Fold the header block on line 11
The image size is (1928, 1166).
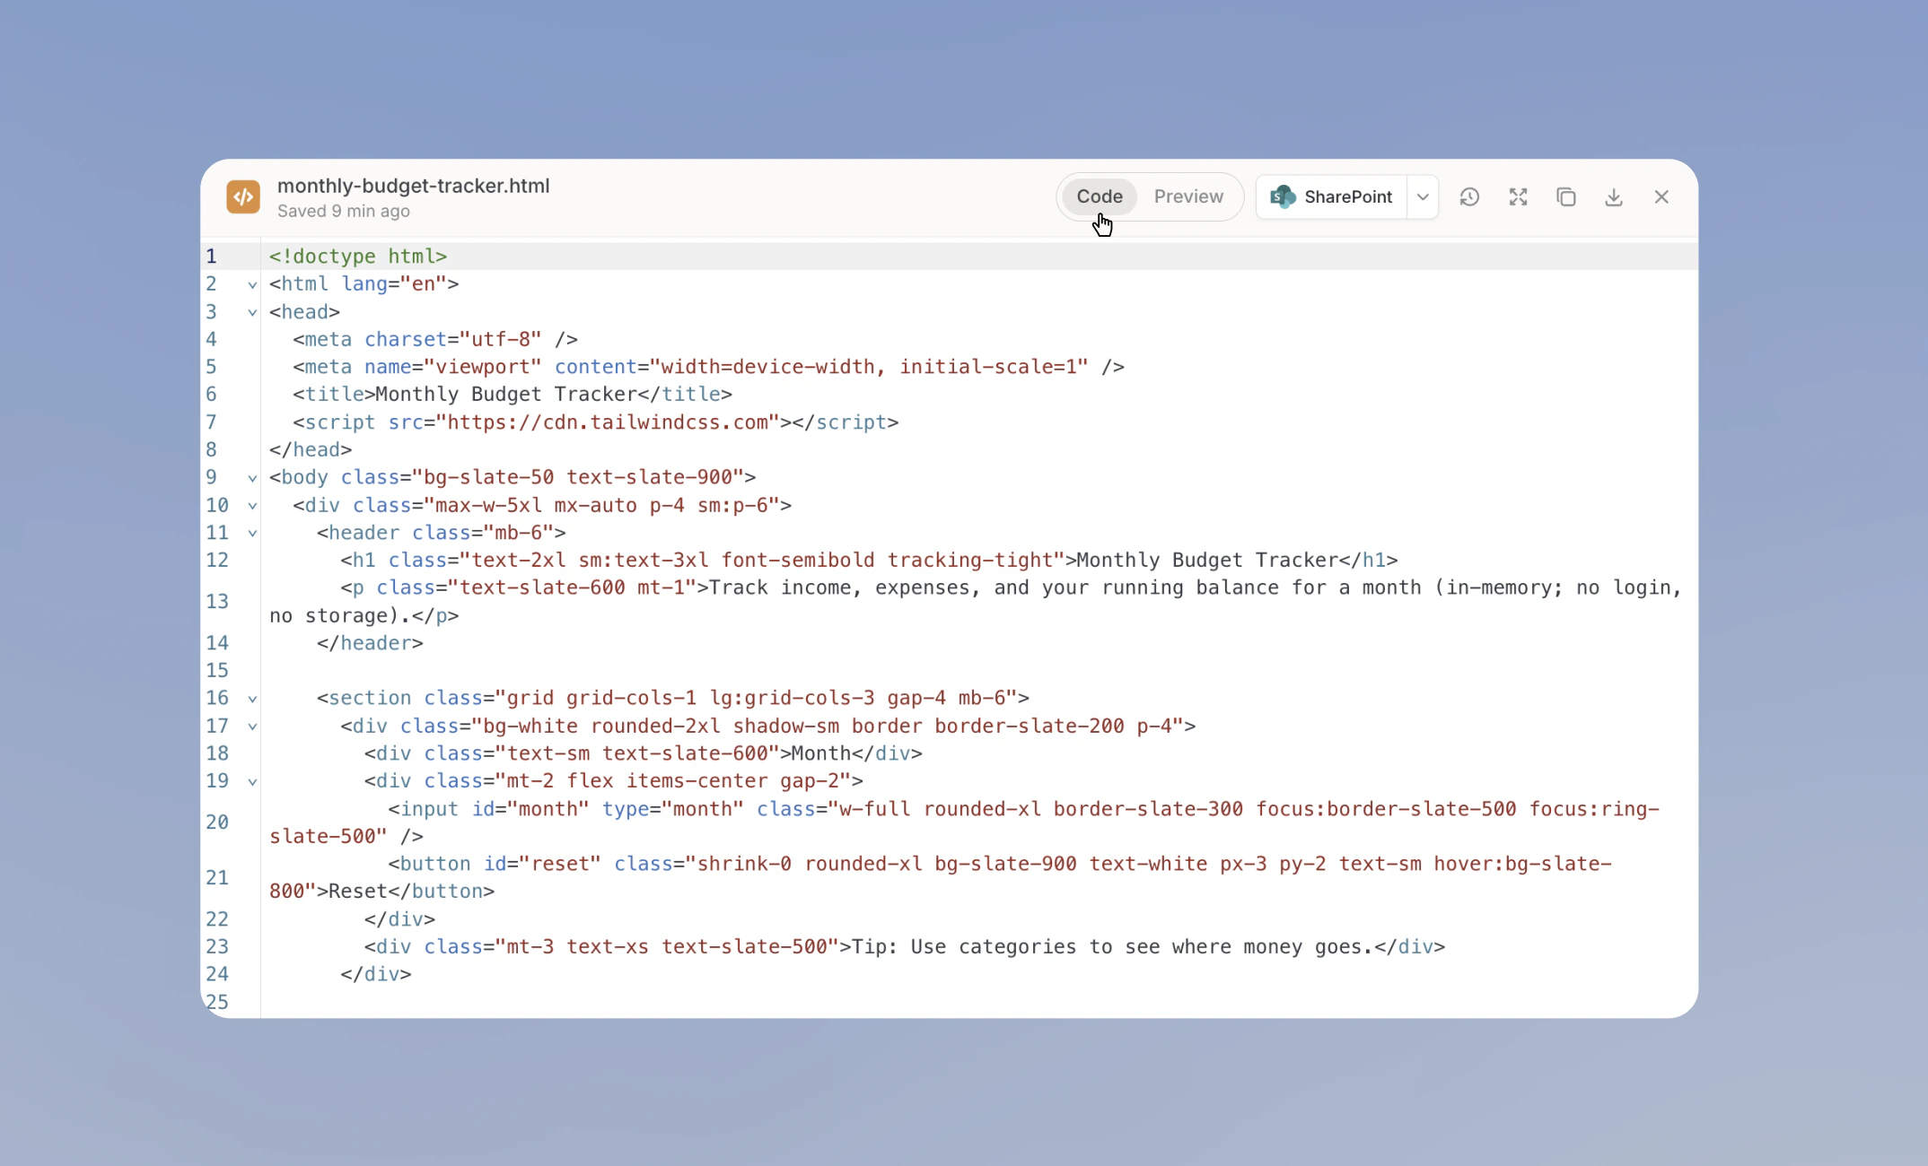click(x=252, y=533)
